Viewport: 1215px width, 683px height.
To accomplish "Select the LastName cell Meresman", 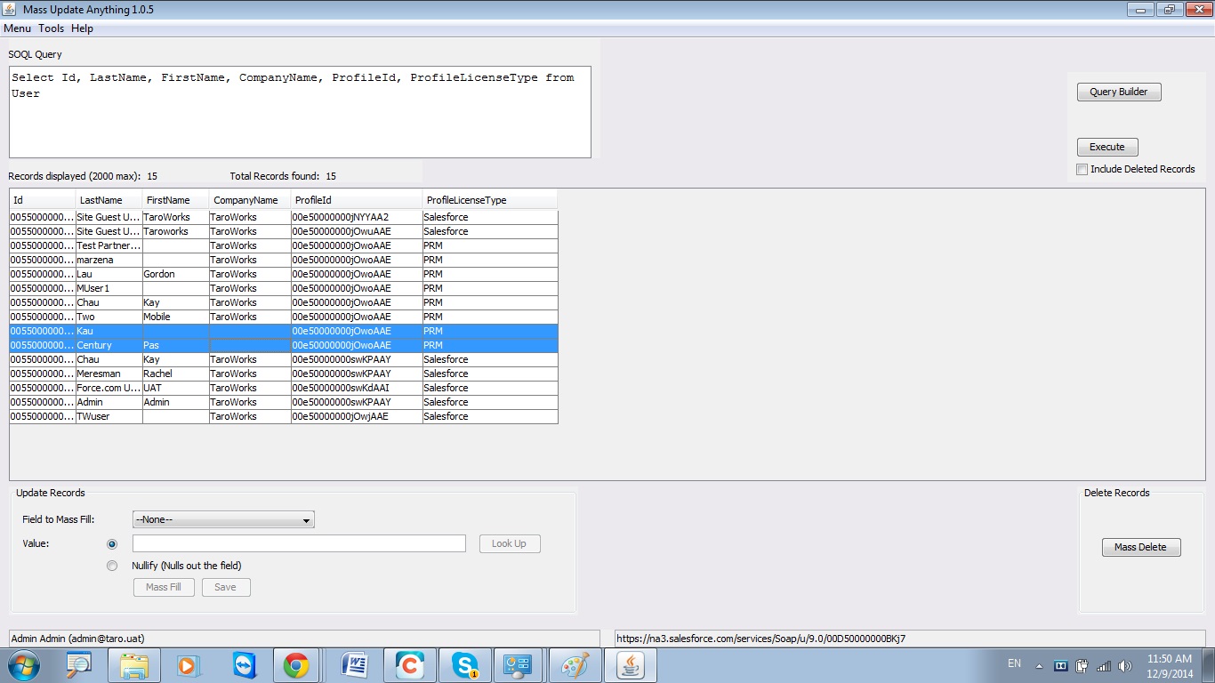I will click(x=109, y=374).
